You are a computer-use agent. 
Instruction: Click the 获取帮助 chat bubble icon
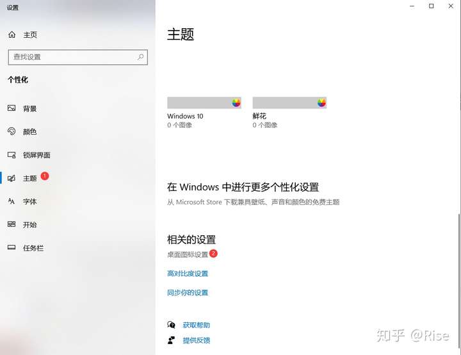(171, 325)
